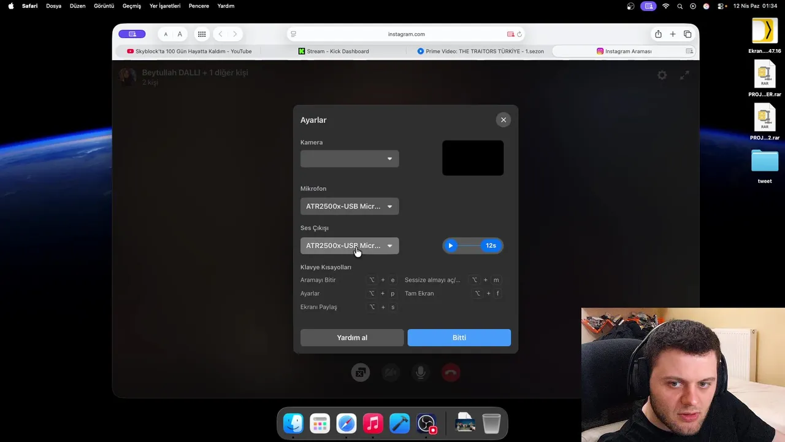Click the Bitti button
The width and height of the screenshot is (785, 442).
point(459,338)
